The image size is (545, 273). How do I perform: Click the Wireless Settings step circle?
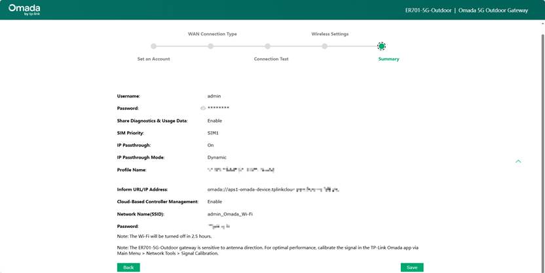click(324, 46)
